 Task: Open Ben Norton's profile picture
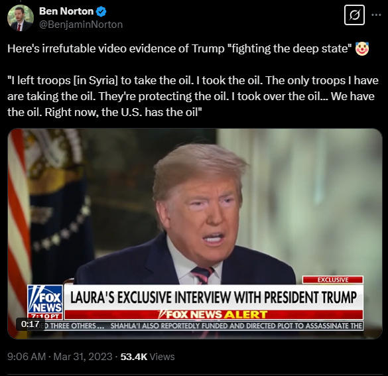pos(21,18)
